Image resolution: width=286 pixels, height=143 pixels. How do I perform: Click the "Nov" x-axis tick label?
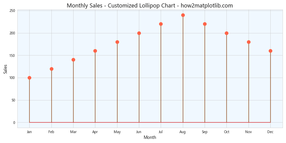point(249,131)
